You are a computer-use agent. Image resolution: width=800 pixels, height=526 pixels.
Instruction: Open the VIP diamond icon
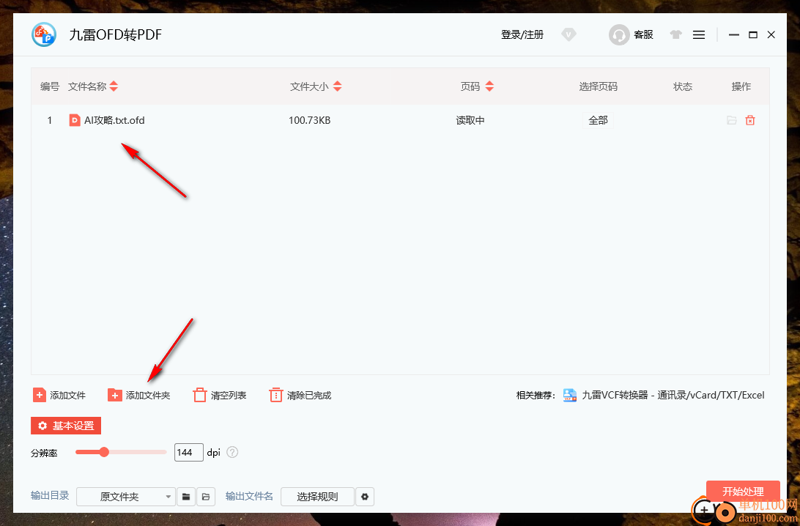pyautogui.click(x=568, y=34)
